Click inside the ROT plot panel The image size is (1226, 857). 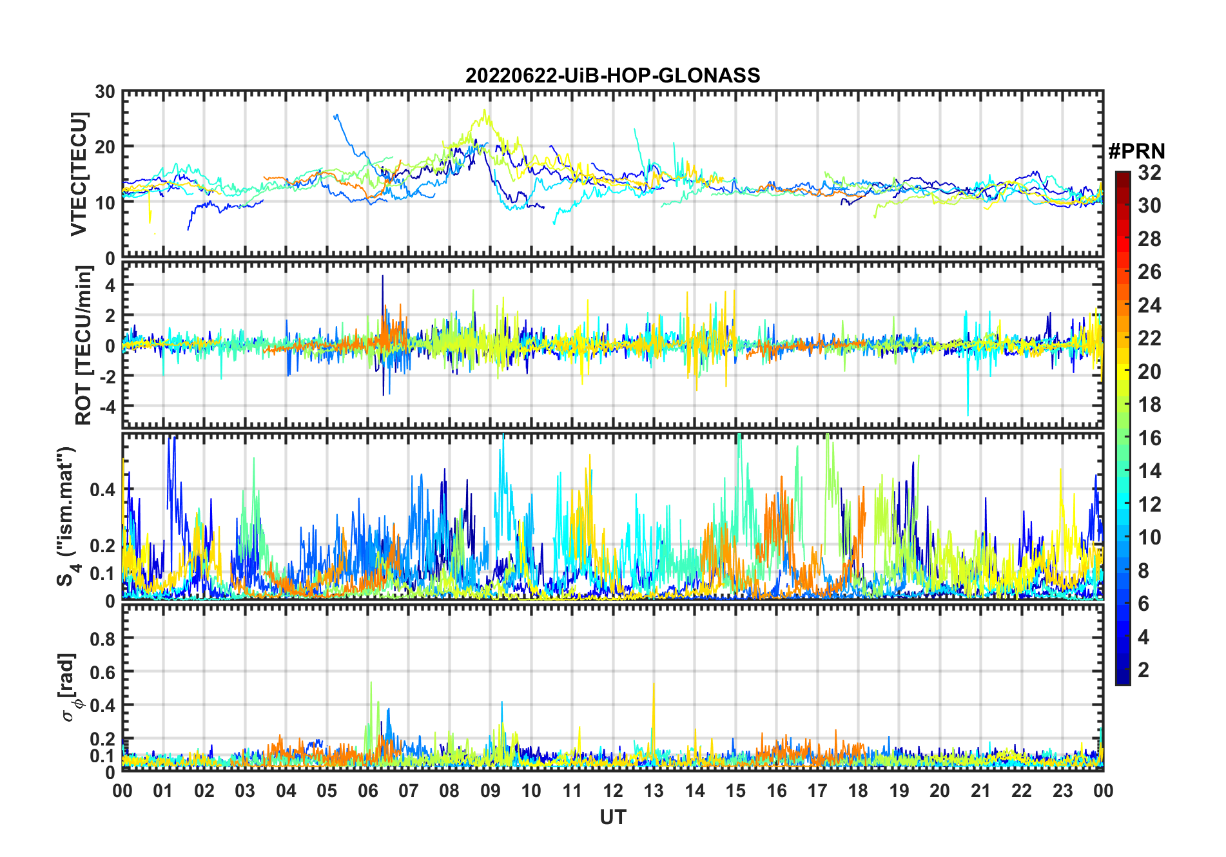[612, 345]
